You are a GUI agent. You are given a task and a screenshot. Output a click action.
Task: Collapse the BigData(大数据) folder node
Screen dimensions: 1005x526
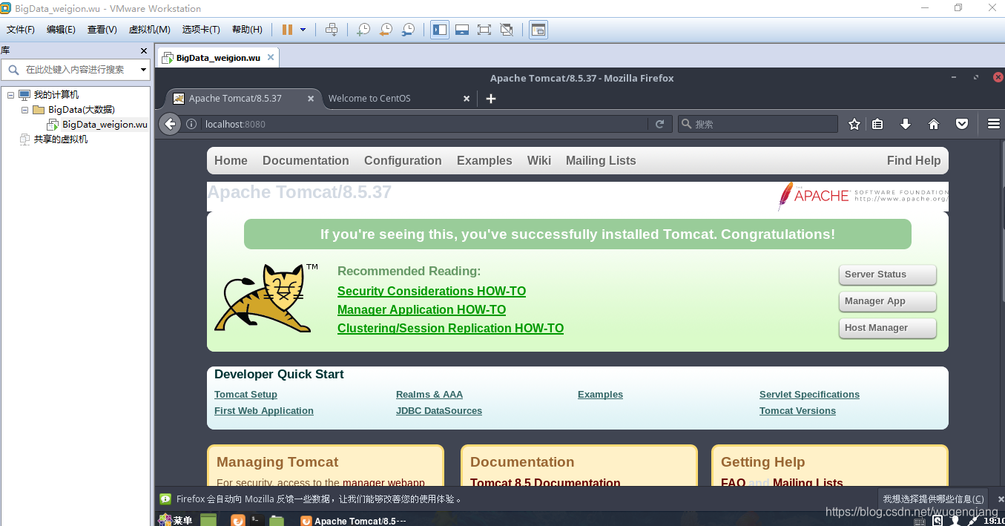coord(24,110)
